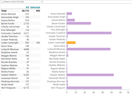Image resolution: width=132 pixels, height=95 pixels.
Task: Select Luitpold Whyman table row
Action: click(x=21, y=49)
